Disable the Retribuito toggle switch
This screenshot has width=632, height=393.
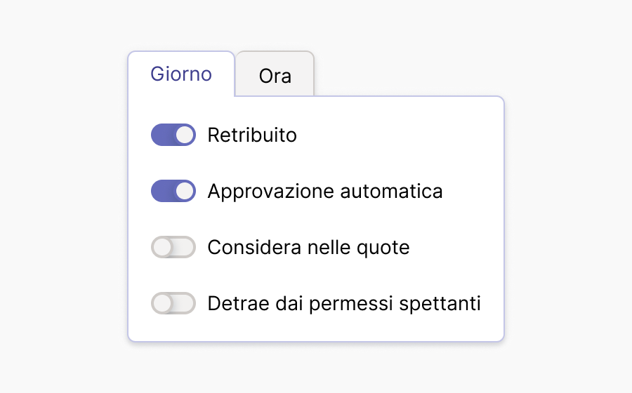[x=173, y=135]
